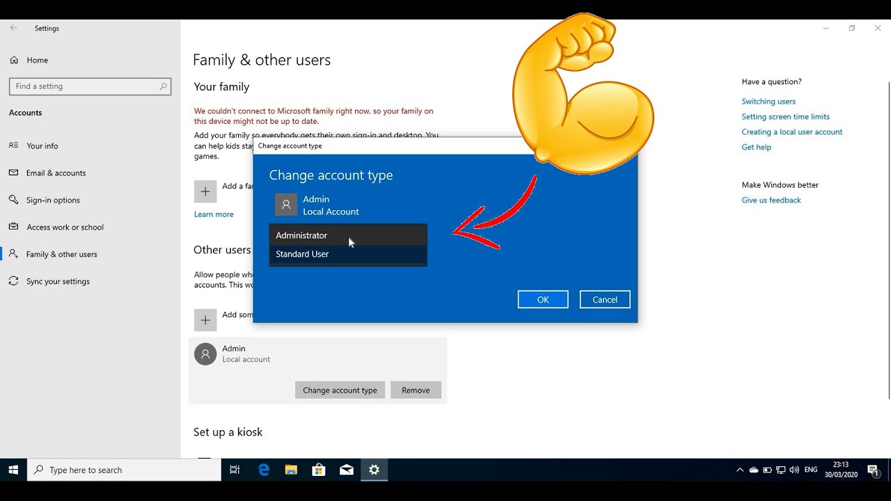Open Creating a local user account link
The width and height of the screenshot is (891, 501).
tap(792, 132)
